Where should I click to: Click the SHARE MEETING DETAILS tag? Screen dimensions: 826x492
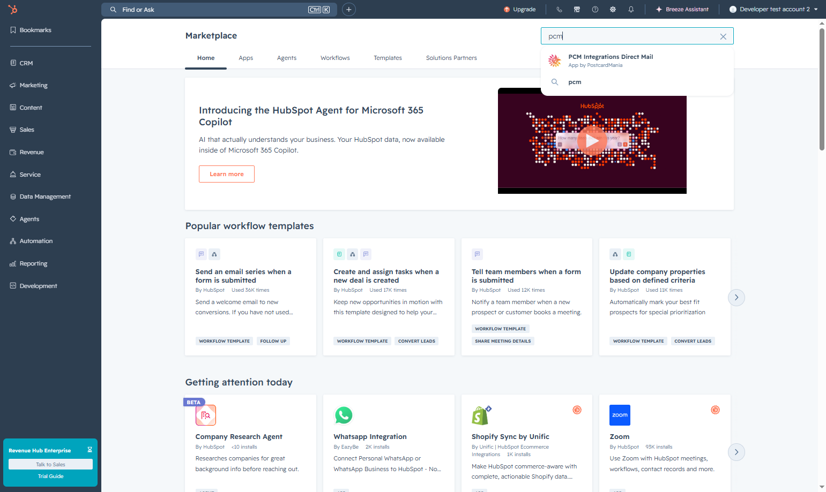point(503,341)
